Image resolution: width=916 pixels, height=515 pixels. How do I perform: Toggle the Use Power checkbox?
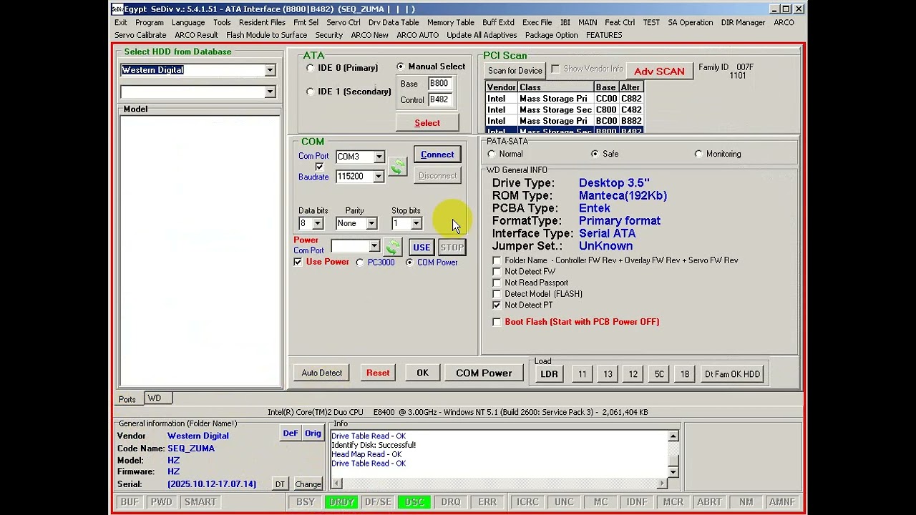[298, 262]
